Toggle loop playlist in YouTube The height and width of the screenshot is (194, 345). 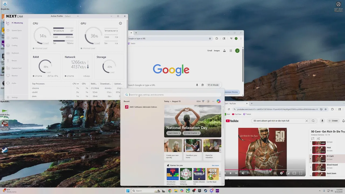point(313,138)
